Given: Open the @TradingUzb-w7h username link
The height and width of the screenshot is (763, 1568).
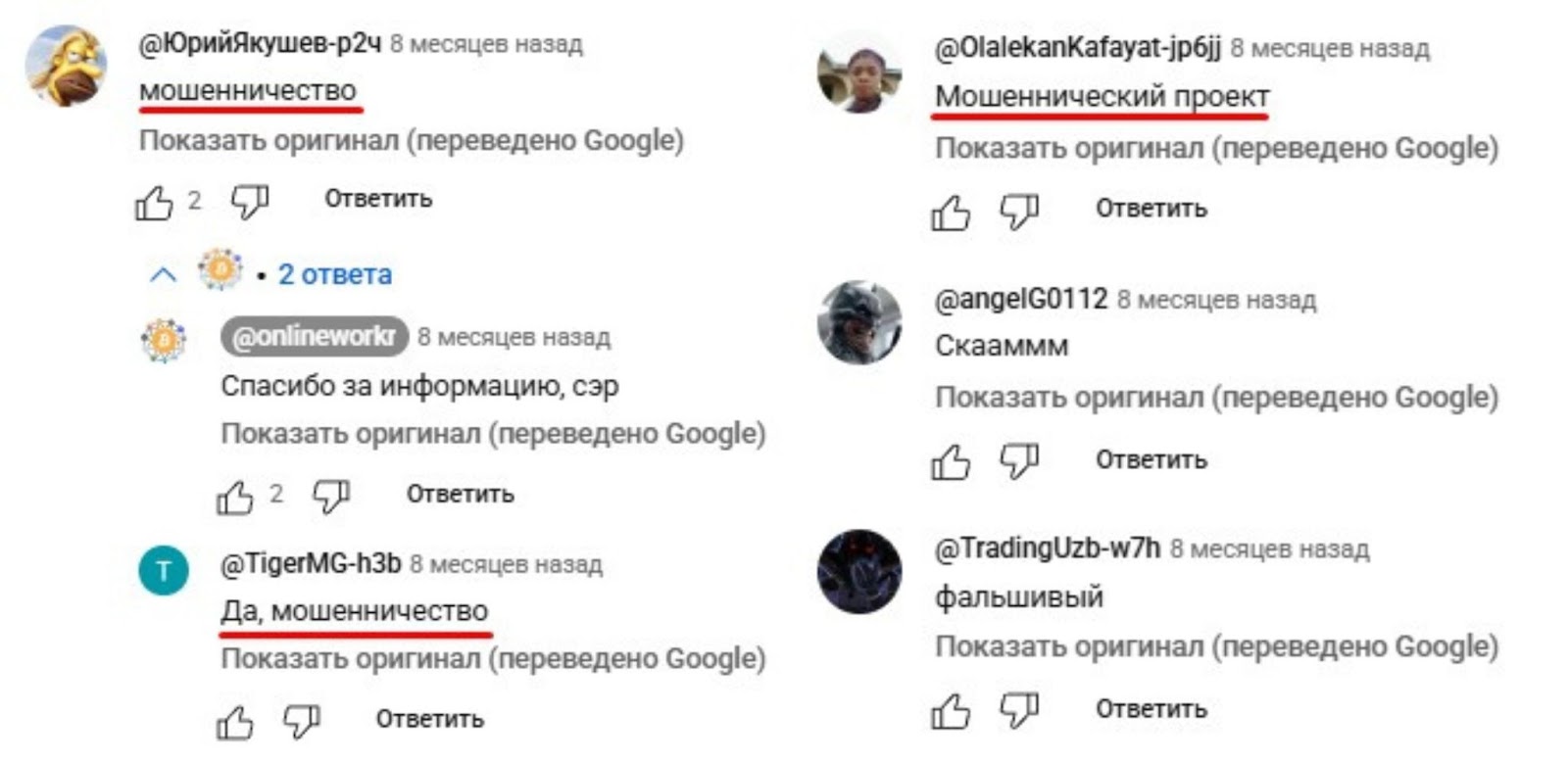Looking at the screenshot, I should (1048, 548).
